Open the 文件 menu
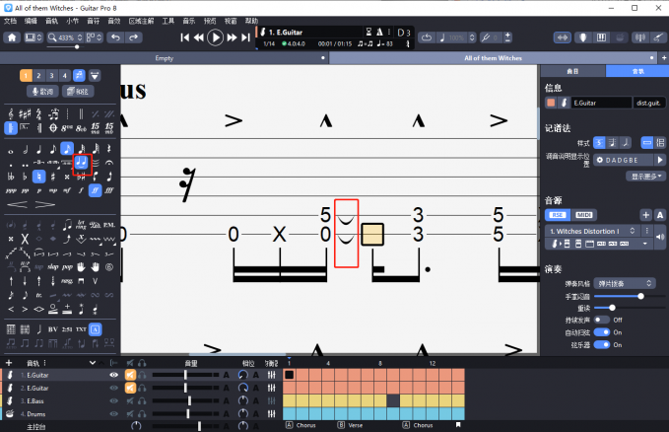Image resolution: width=669 pixels, height=432 pixels. pyautogui.click(x=10, y=20)
